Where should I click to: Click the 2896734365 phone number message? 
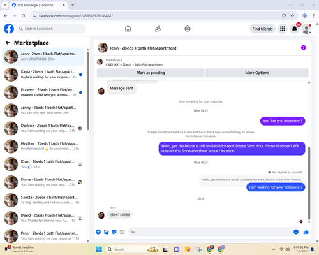click(120, 215)
